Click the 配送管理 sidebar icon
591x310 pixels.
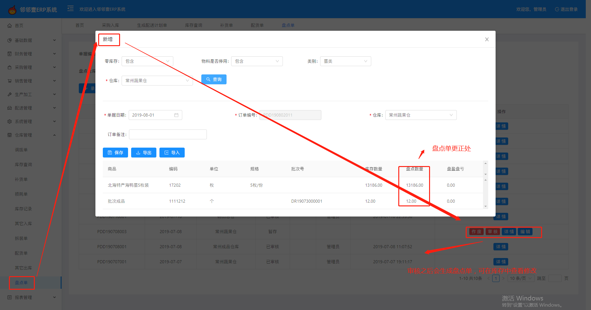click(10, 108)
